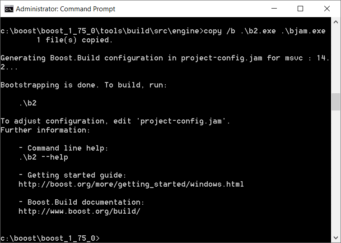Screen dimensions: 341x243
Task: Maximize the Command Prompt window
Action: pos(300,9)
